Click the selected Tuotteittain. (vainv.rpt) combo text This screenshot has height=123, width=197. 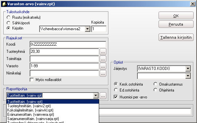click(25, 95)
